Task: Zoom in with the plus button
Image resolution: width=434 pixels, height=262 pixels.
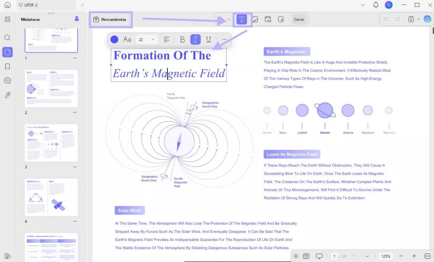Action: tap(414, 256)
